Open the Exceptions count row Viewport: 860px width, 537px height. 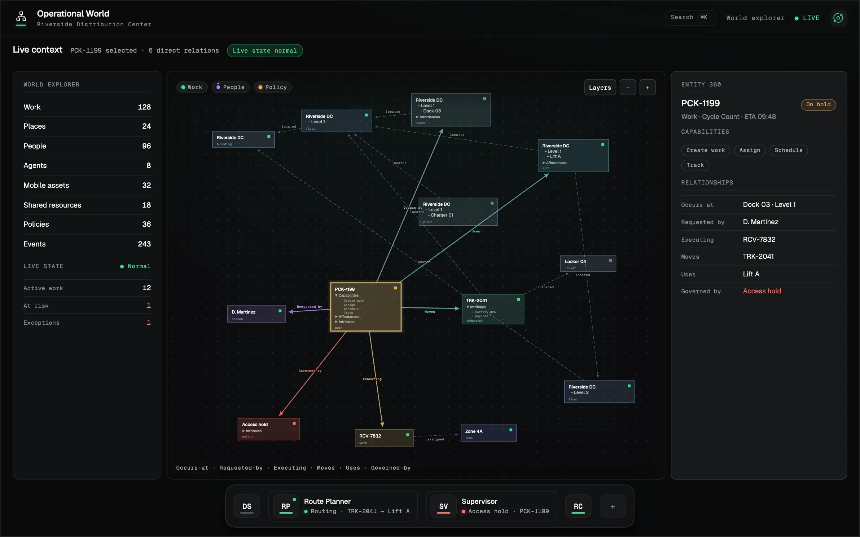(x=87, y=323)
